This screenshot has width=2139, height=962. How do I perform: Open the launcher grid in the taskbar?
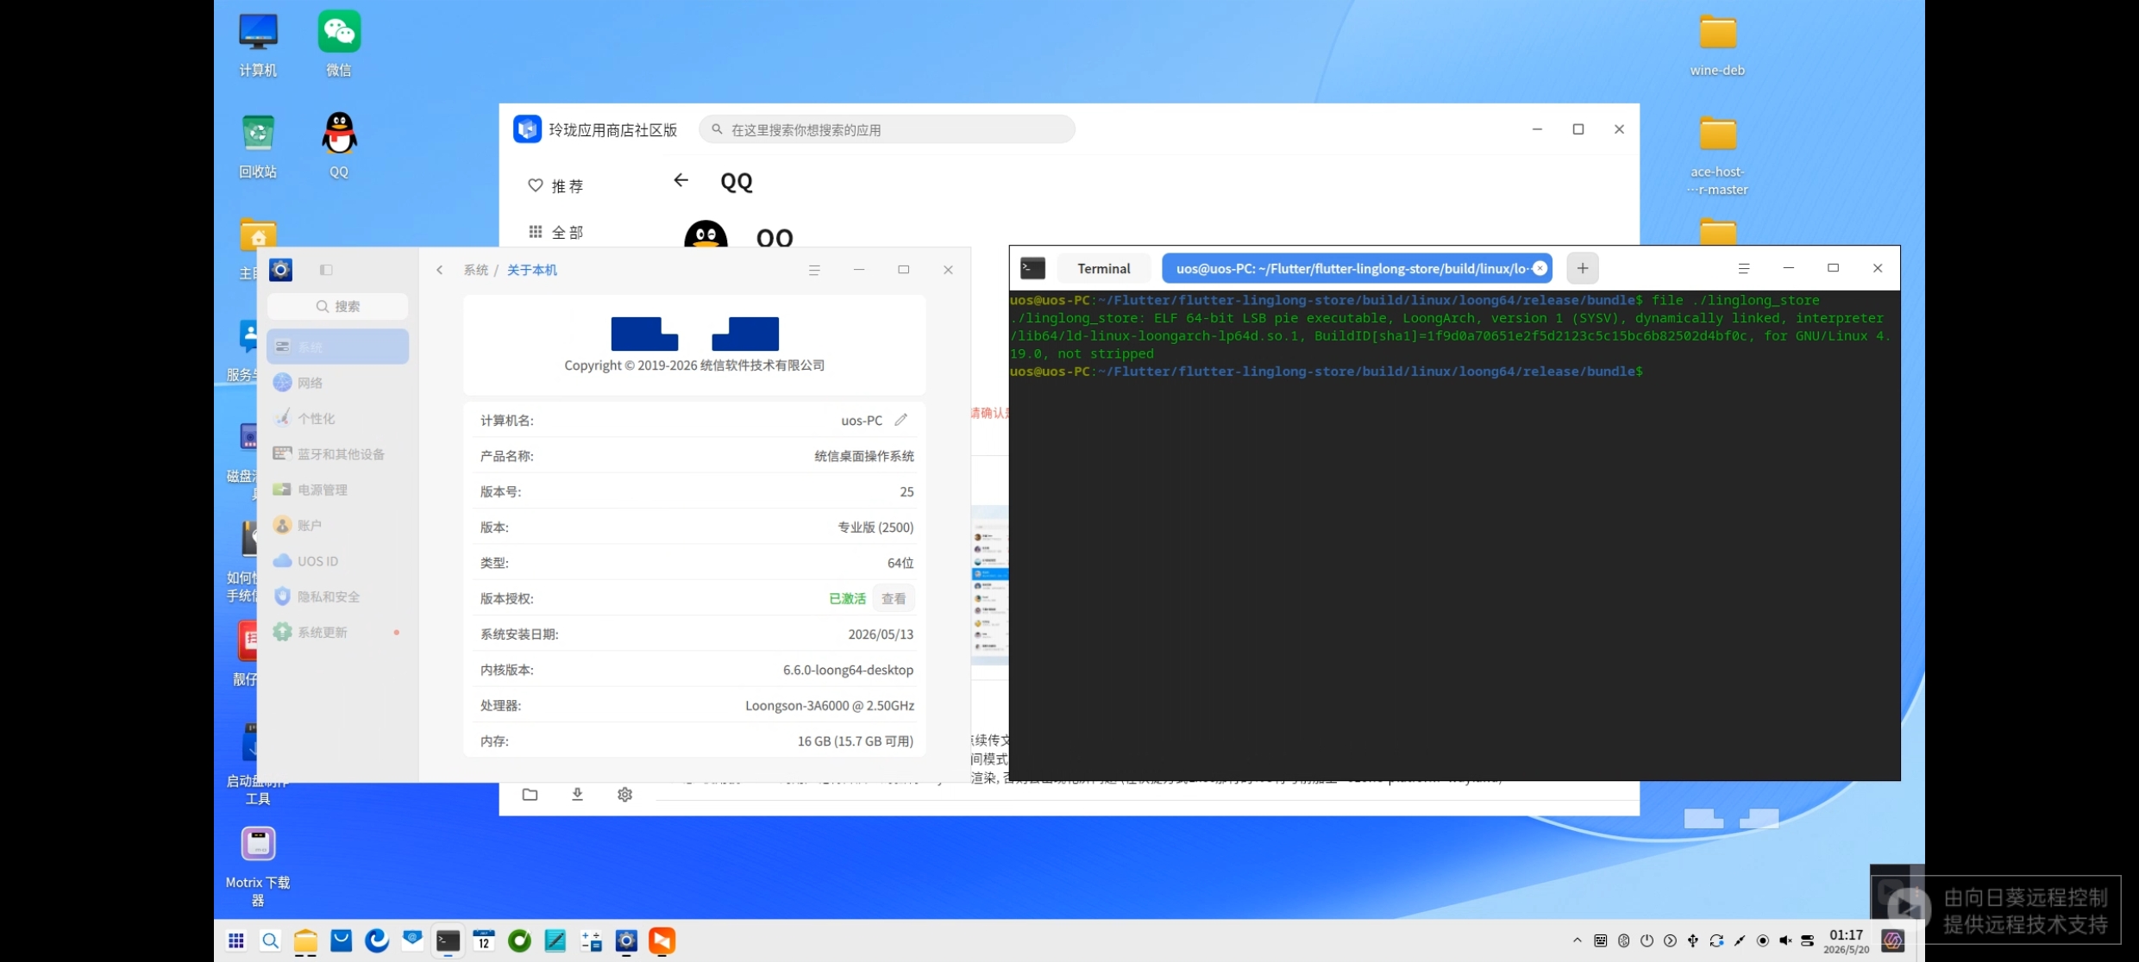(x=236, y=940)
